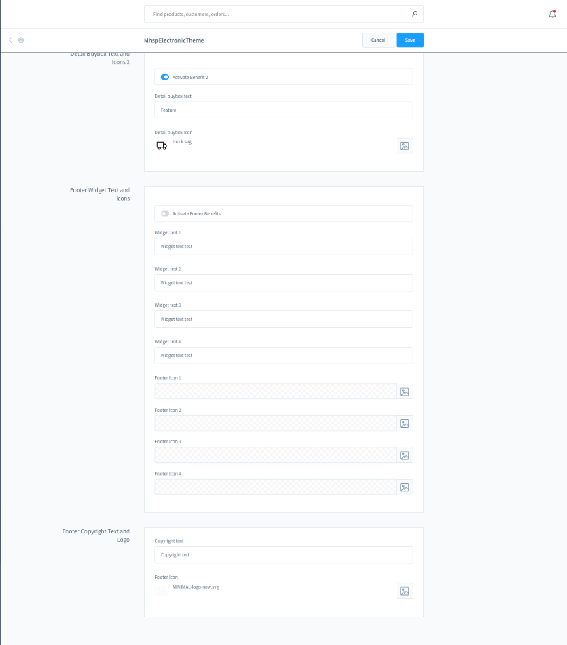Go back using the left chevron

pos(10,40)
